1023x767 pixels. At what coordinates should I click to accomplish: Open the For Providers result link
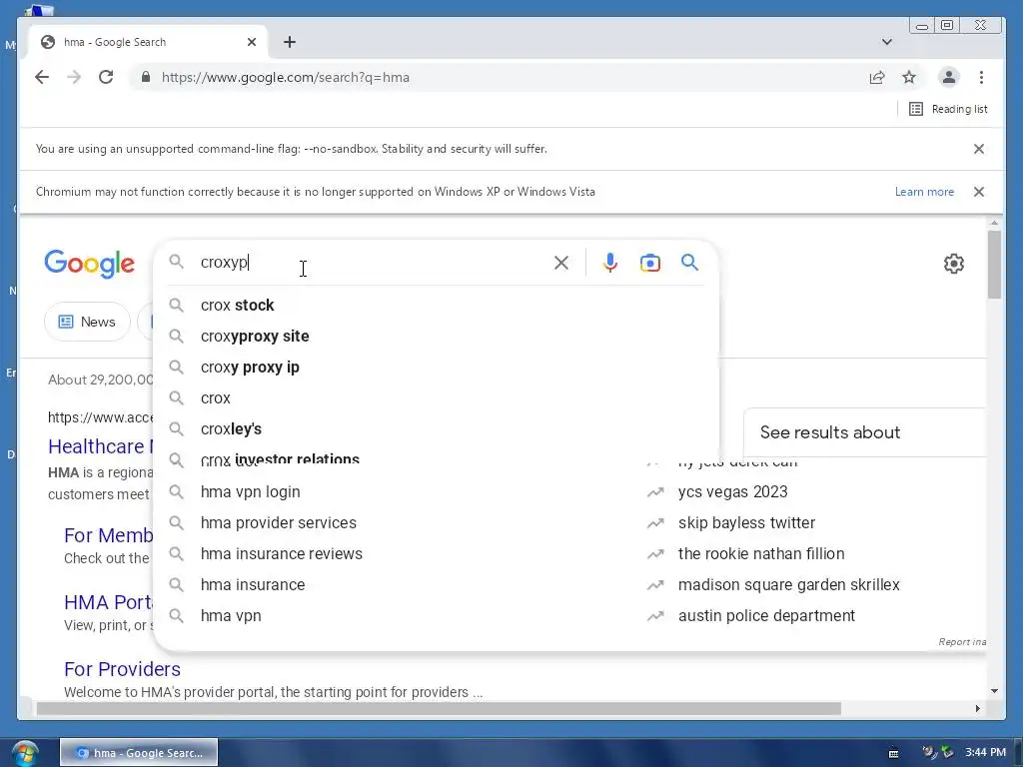click(x=122, y=669)
